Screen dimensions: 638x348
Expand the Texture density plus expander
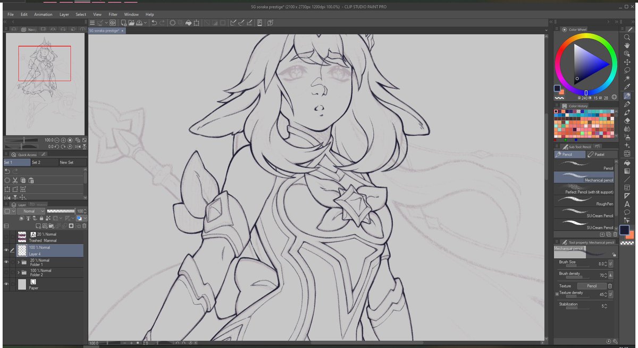click(x=557, y=294)
